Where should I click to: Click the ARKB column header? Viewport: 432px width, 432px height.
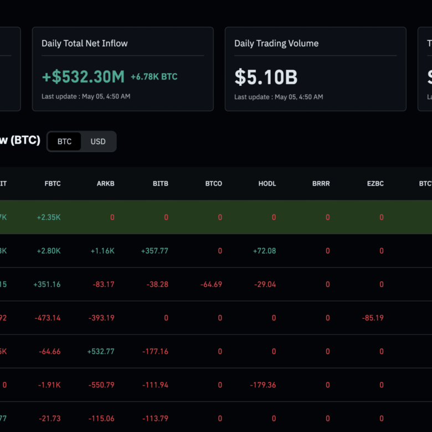coord(106,183)
